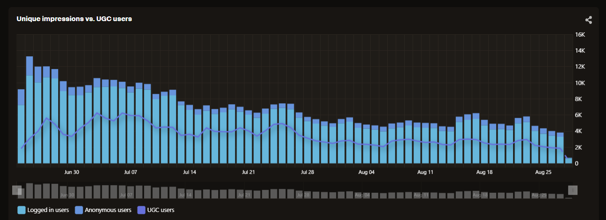Click the share icon in top-right corner
Screen dimensions: 606x220
point(588,20)
